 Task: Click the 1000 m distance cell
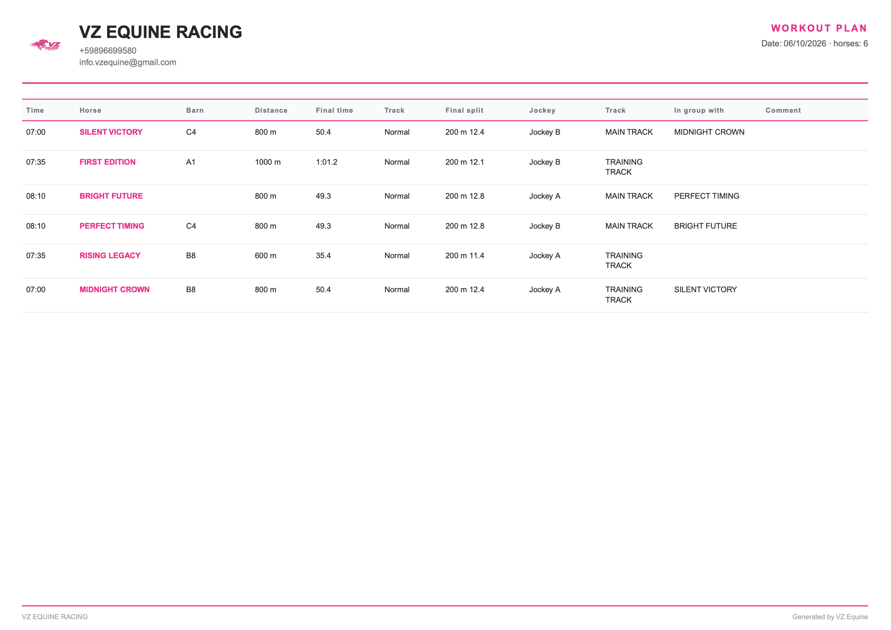[x=268, y=162]
